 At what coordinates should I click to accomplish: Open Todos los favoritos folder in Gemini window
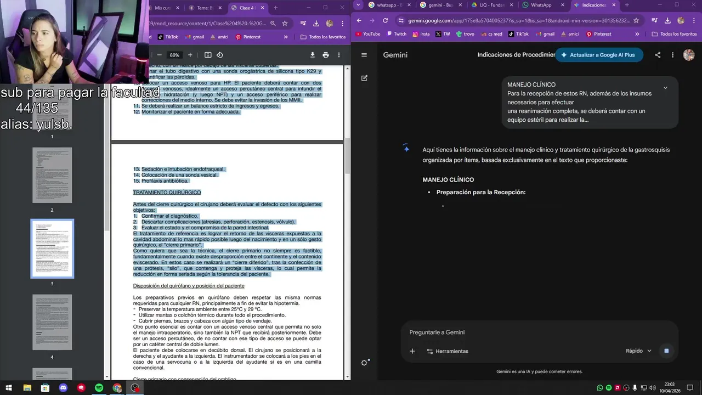(674, 34)
